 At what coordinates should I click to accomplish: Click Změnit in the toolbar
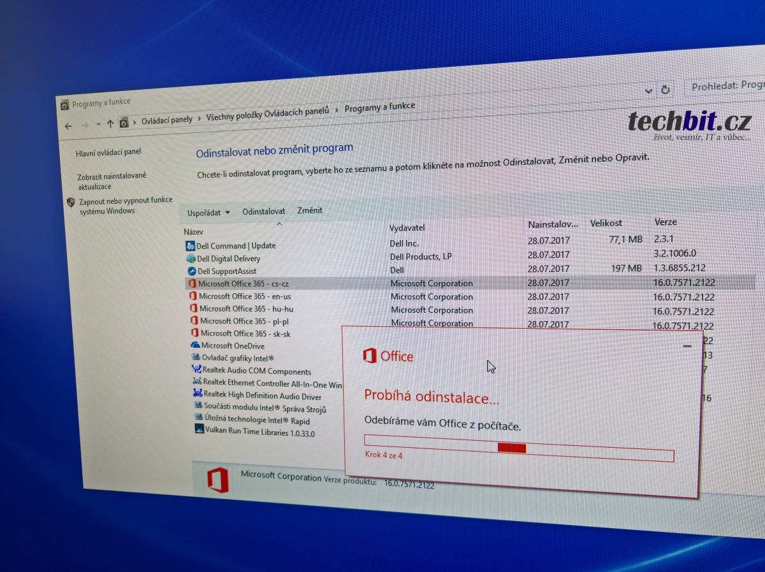click(x=310, y=210)
